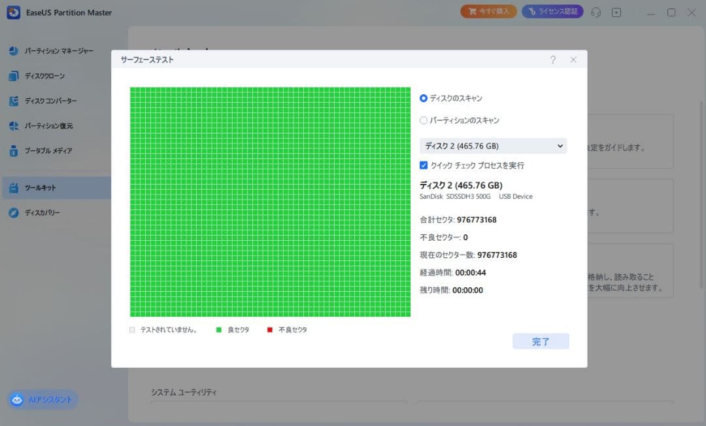The image size is (706, 426).
Task: Click the 今すぐ購入 button
Action: (x=488, y=12)
